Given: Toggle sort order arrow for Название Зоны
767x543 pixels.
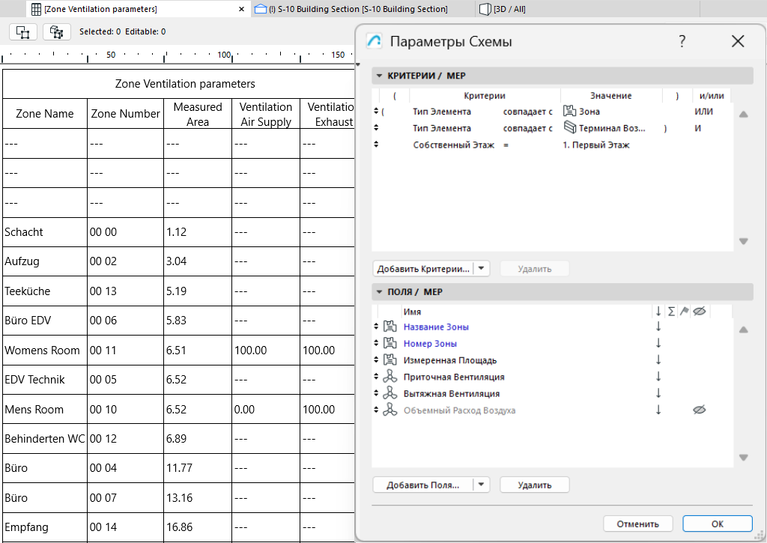Looking at the screenshot, I should click(x=658, y=327).
